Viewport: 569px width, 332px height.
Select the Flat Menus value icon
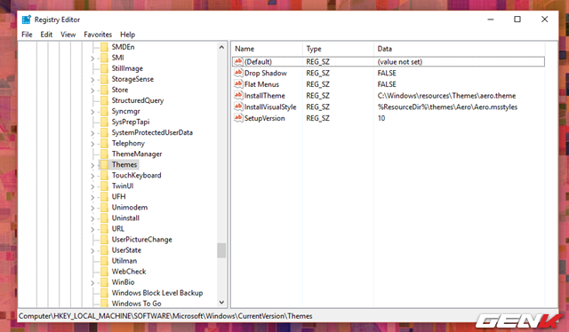(x=238, y=84)
